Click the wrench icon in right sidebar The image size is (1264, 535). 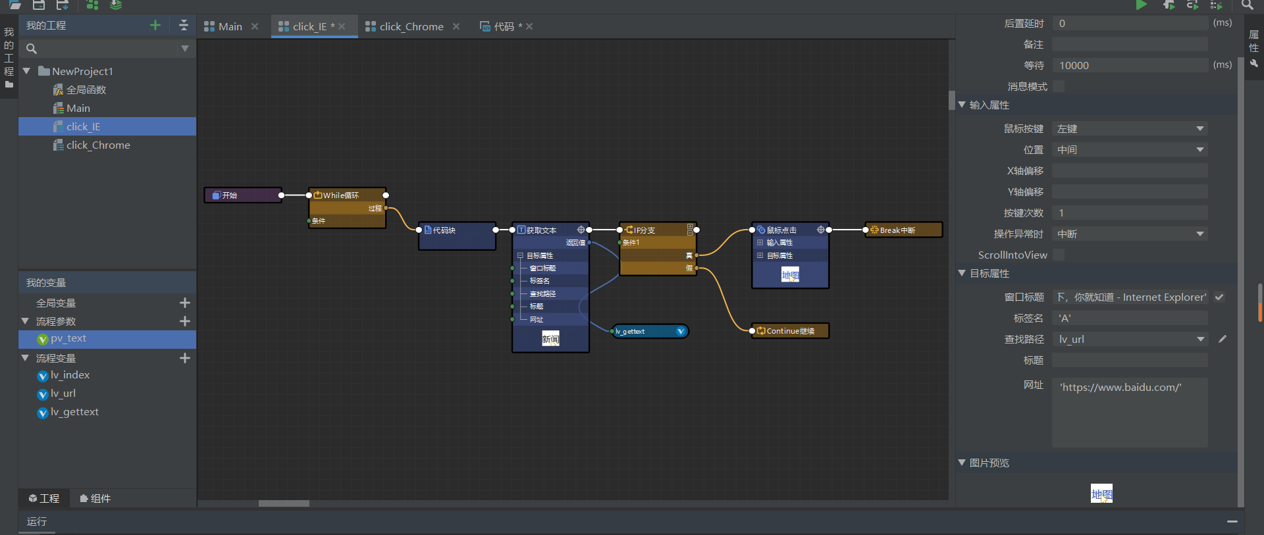[1253, 64]
